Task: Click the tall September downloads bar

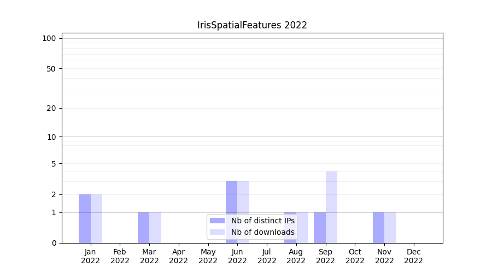Action: pos(331,207)
